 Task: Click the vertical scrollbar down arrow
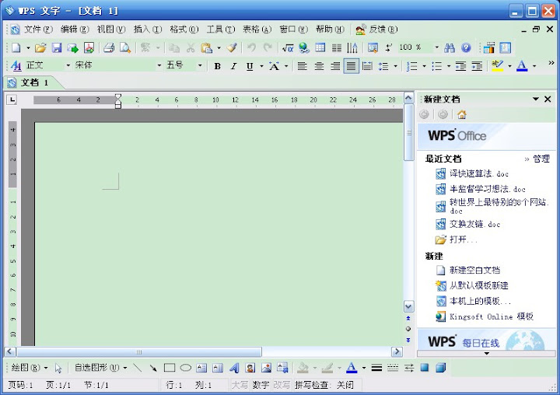[408, 306]
